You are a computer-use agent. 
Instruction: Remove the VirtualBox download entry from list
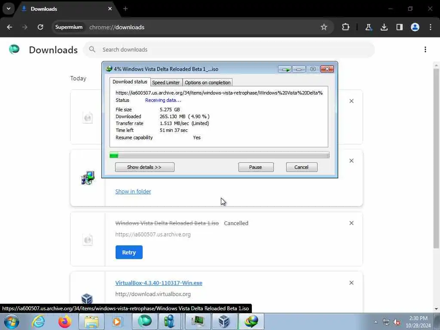pyautogui.click(x=351, y=283)
